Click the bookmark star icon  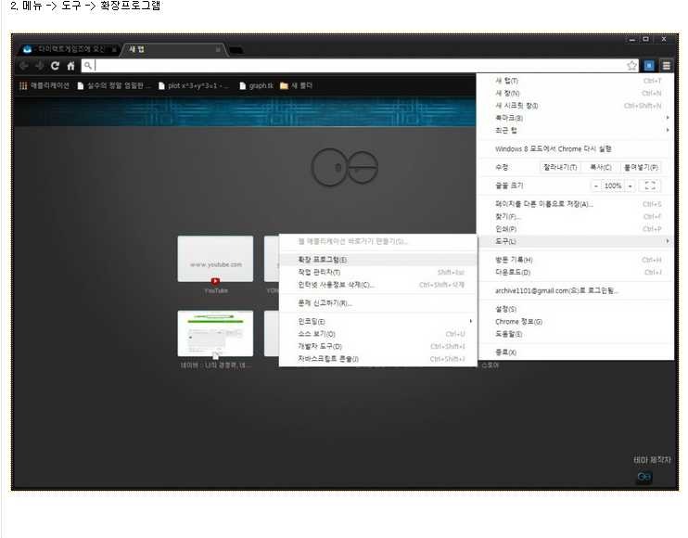pyautogui.click(x=631, y=66)
